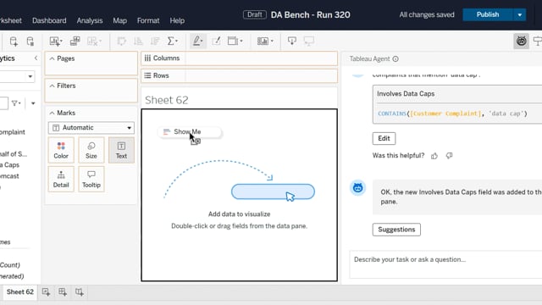Click the Rows shelf
Image resolution: width=542 pixels, height=305 pixels.
point(239,75)
